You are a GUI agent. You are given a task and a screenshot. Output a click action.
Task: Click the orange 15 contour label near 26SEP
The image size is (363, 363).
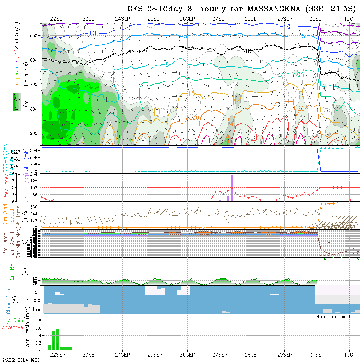[191, 94]
